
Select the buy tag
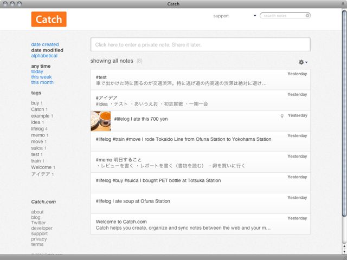(37, 103)
